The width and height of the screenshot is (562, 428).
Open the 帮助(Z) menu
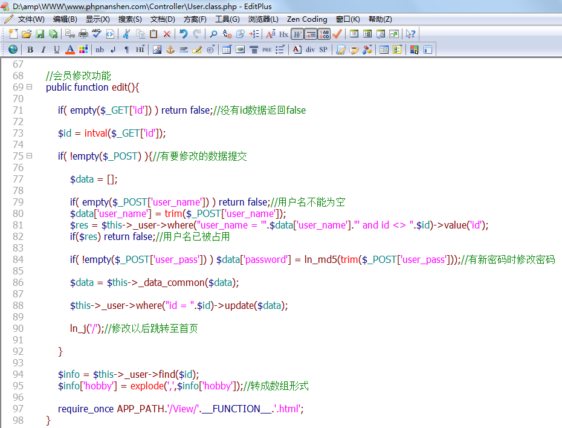point(380,19)
